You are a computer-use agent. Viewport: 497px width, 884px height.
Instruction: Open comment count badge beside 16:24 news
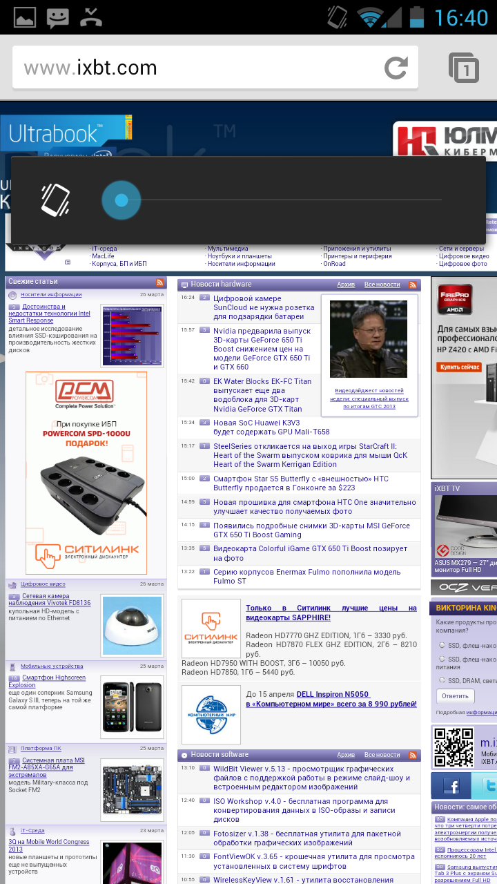click(204, 298)
